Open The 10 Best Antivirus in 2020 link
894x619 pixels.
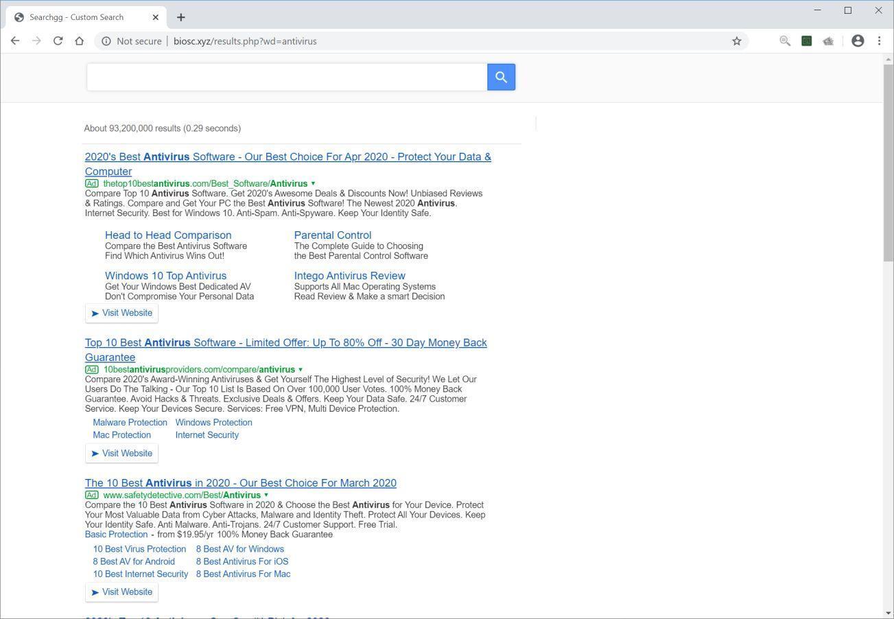[241, 483]
